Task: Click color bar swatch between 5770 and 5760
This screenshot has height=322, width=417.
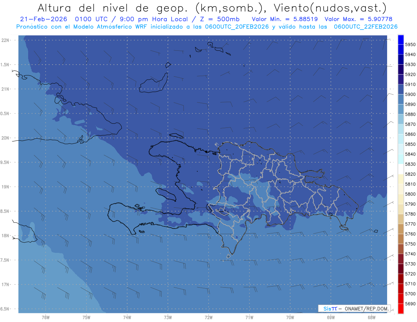Action: pos(401,229)
